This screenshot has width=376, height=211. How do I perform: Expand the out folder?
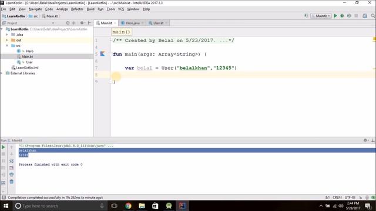point(7,40)
